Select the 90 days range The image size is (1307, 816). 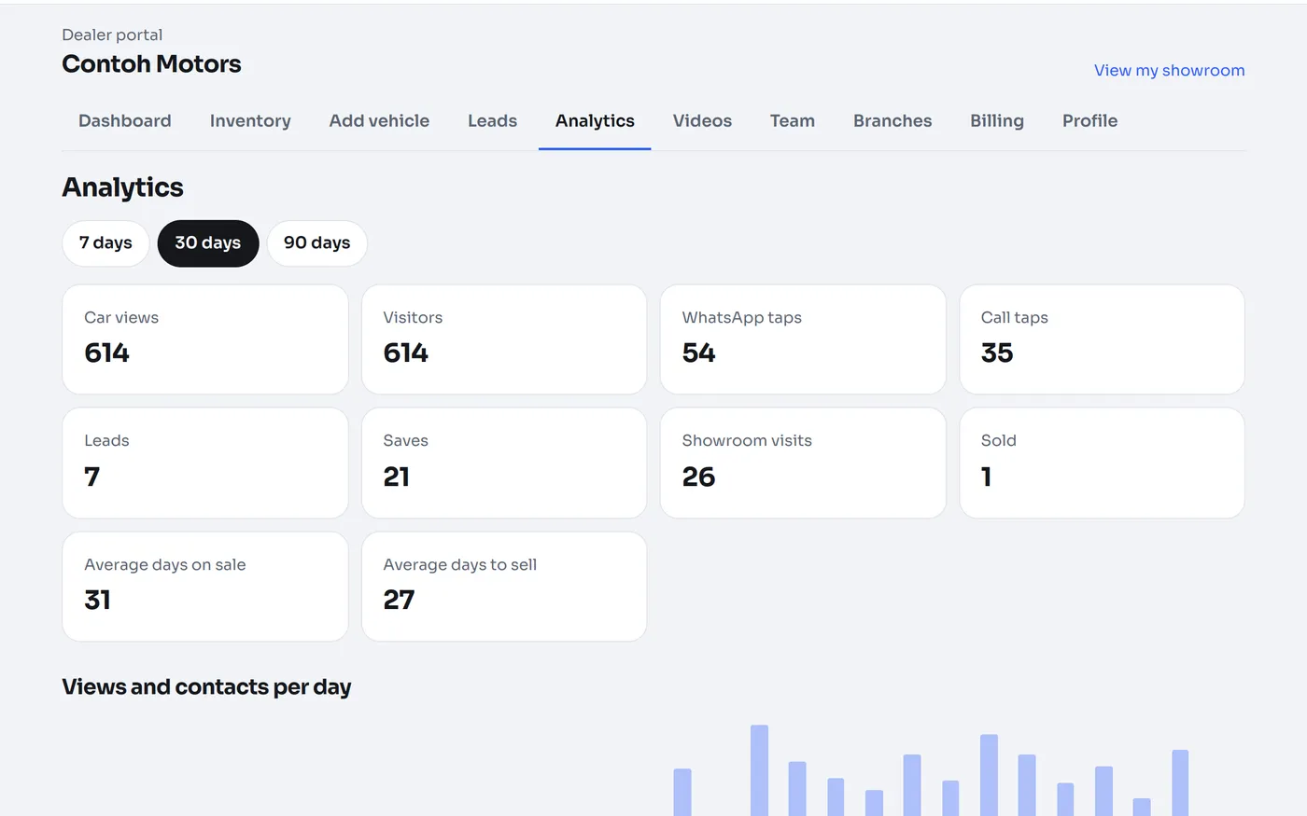click(x=317, y=243)
